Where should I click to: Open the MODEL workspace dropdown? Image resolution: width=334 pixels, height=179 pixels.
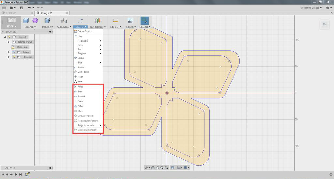(x=11, y=27)
